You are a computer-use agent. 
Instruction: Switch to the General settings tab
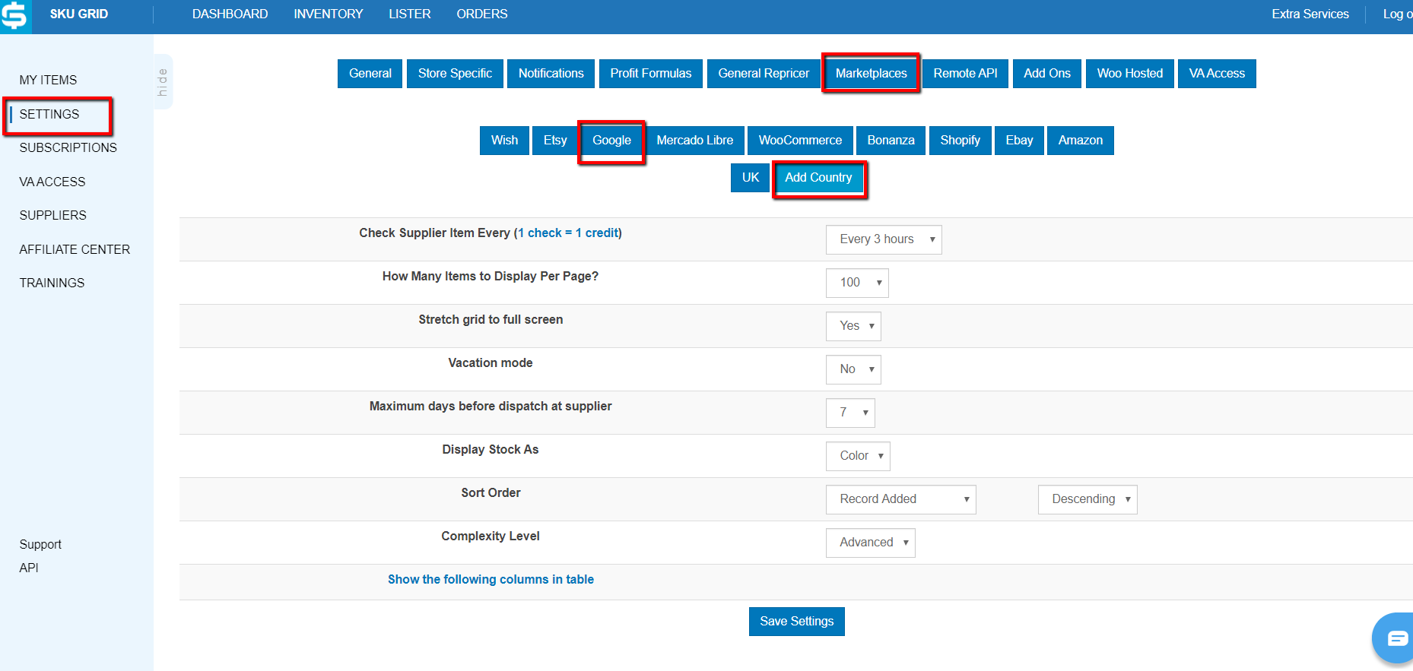[370, 74]
